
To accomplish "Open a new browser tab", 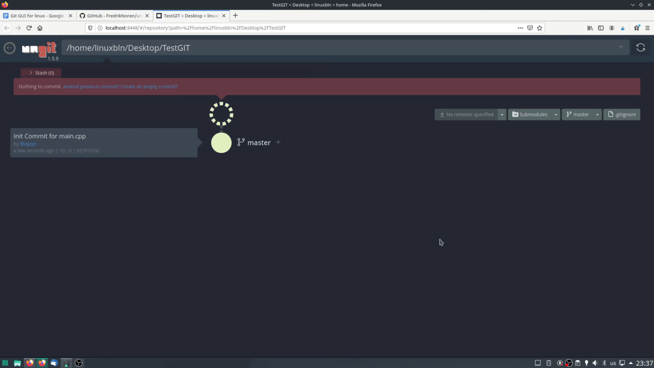I will (235, 16).
